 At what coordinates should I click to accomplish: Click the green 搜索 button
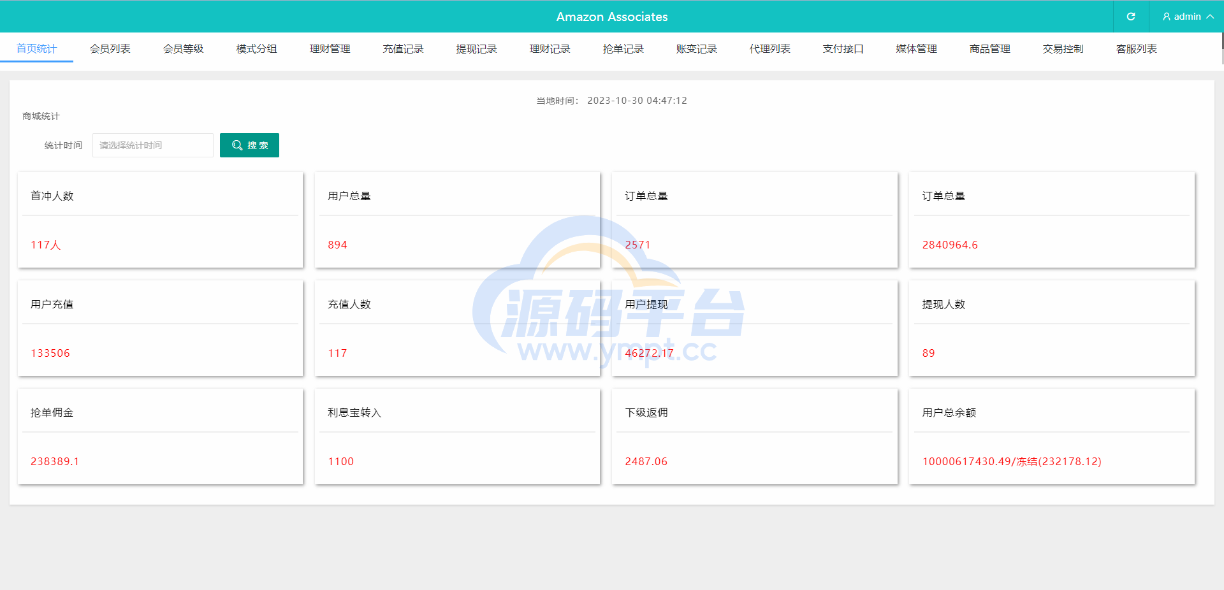pyautogui.click(x=249, y=145)
